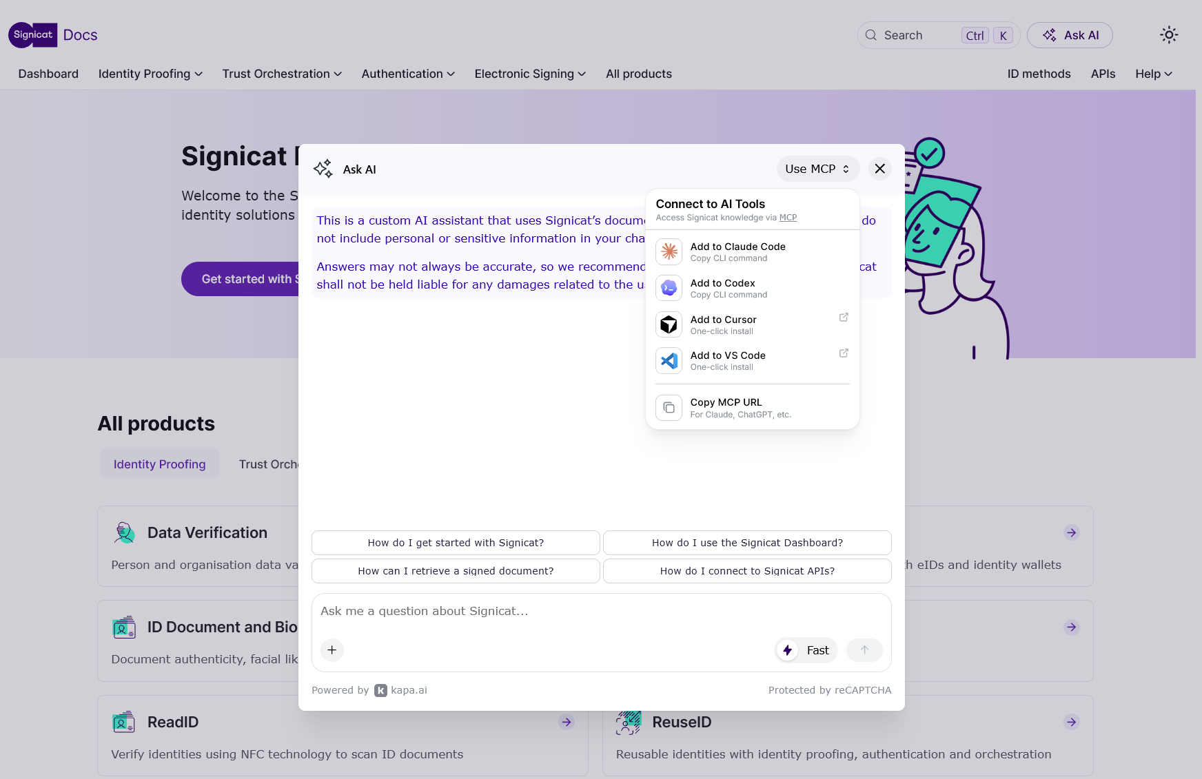The width and height of the screenshot is (1202, 779).
Task: Click the ID Document and Biometric card icon
Action: point(125,627)
